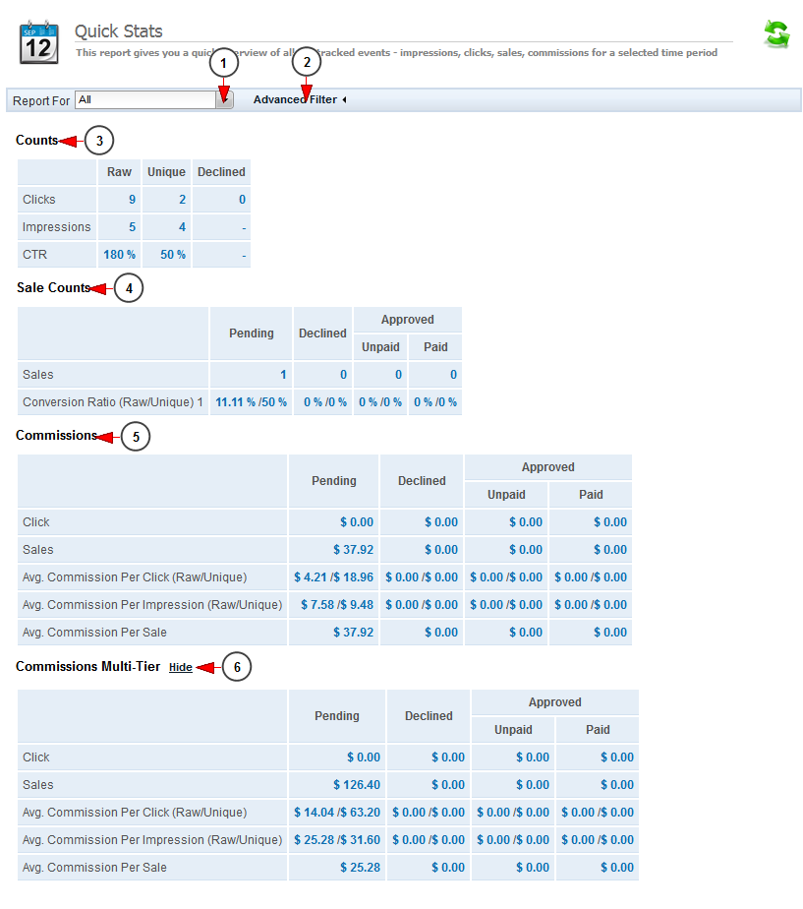Click the green refresh arrows icon

[776, 33]
